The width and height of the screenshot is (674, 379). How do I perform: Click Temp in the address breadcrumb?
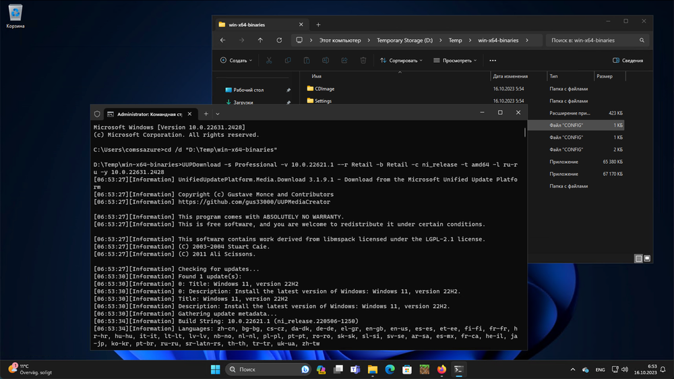coord(455,40)
